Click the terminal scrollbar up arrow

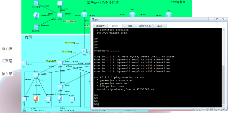[223, 30]
